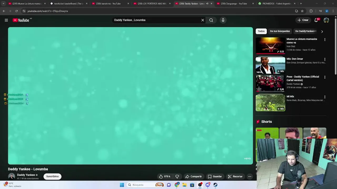
Task: Click the Lovumba video player
Action: [130, 96]
